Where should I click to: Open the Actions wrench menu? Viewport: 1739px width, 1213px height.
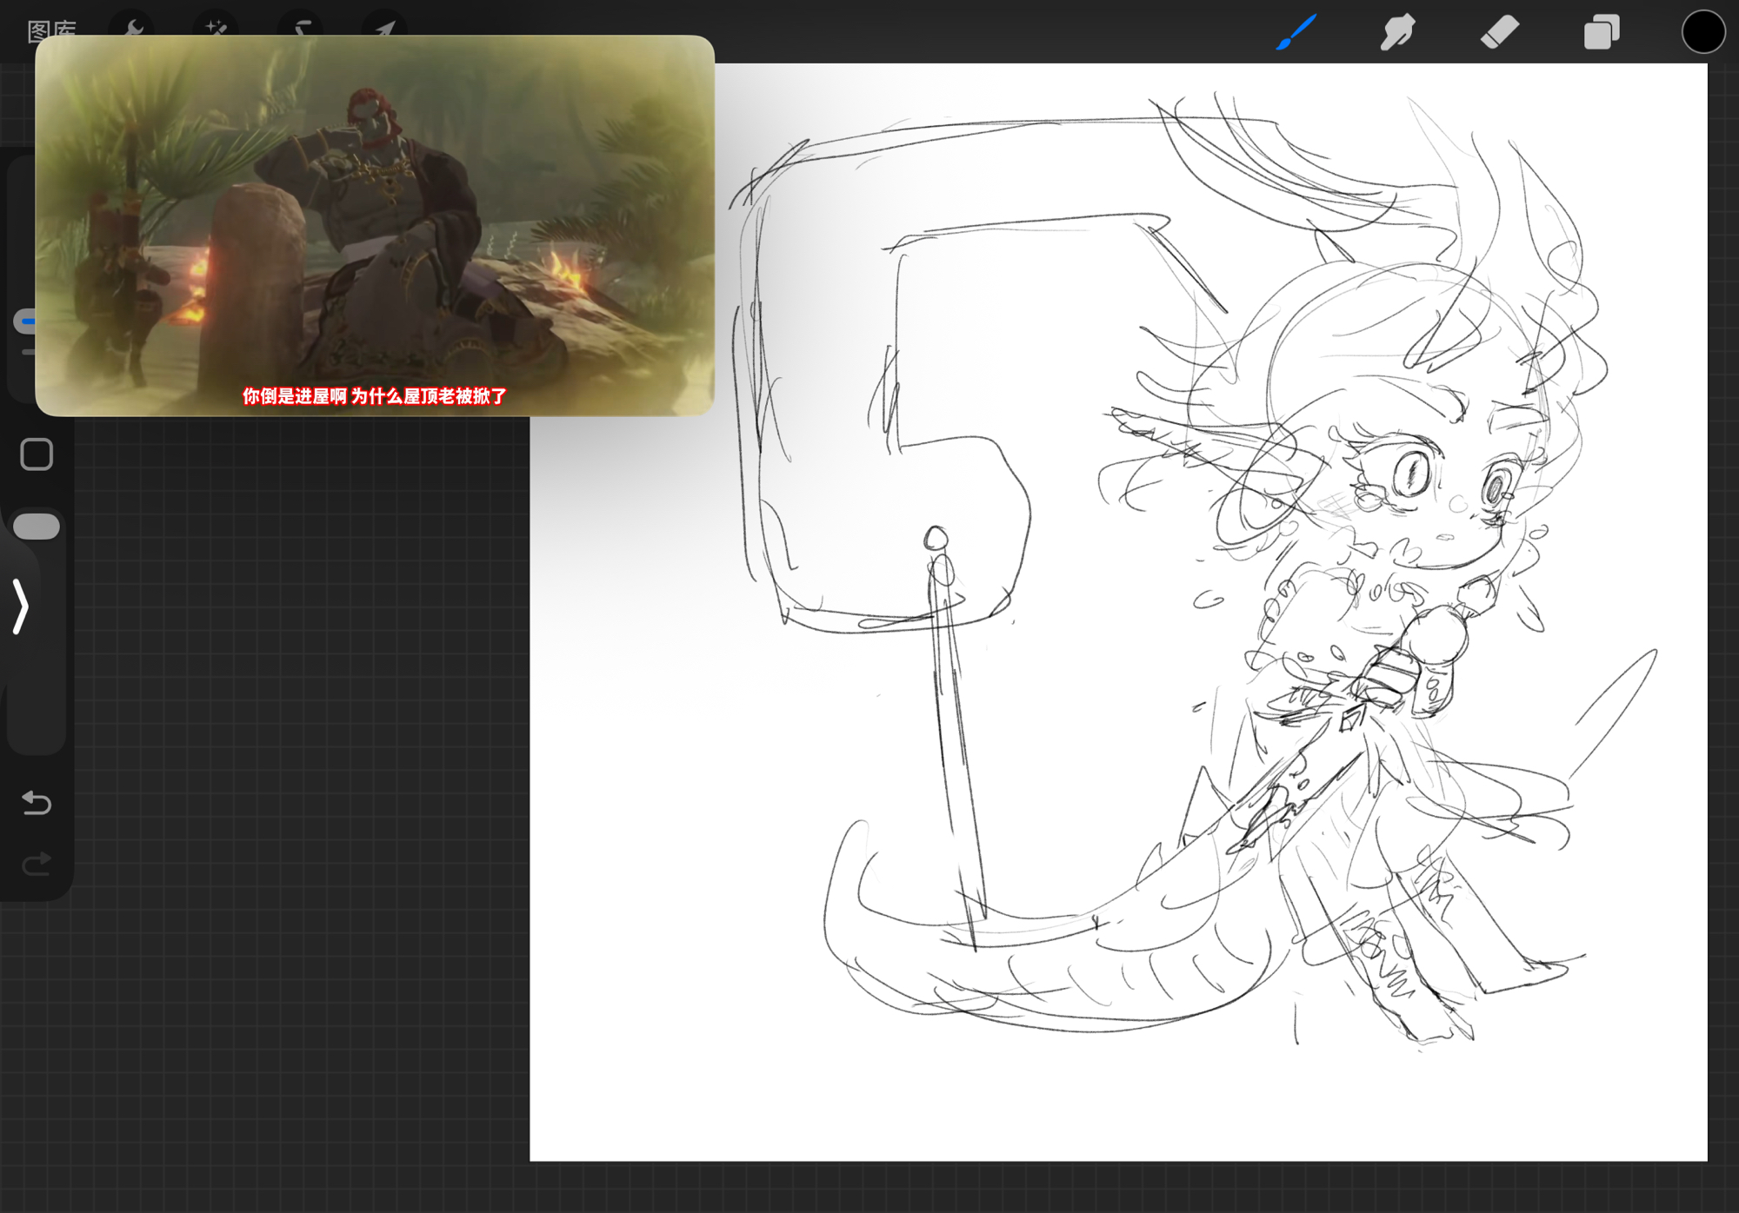pyautogui.click(x=134, y=29)
